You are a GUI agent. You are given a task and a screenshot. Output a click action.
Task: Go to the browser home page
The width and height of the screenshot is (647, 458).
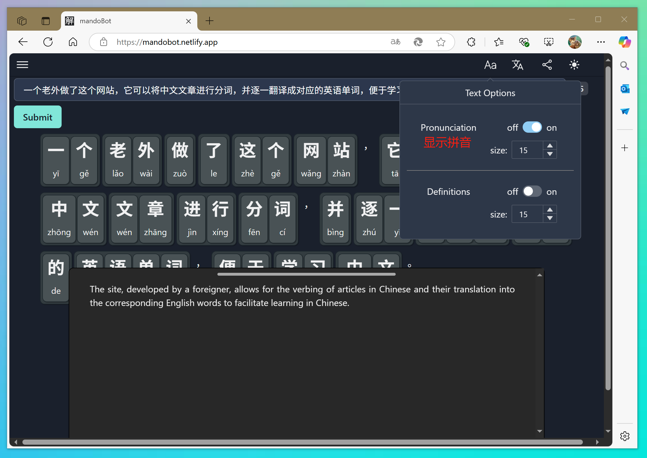(x=73, y=42)
